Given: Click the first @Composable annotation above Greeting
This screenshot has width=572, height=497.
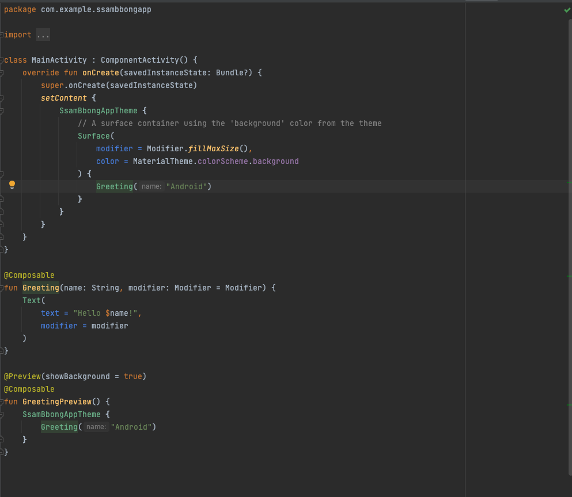Looking at the screenshot, I should click(x=29, y=276).
